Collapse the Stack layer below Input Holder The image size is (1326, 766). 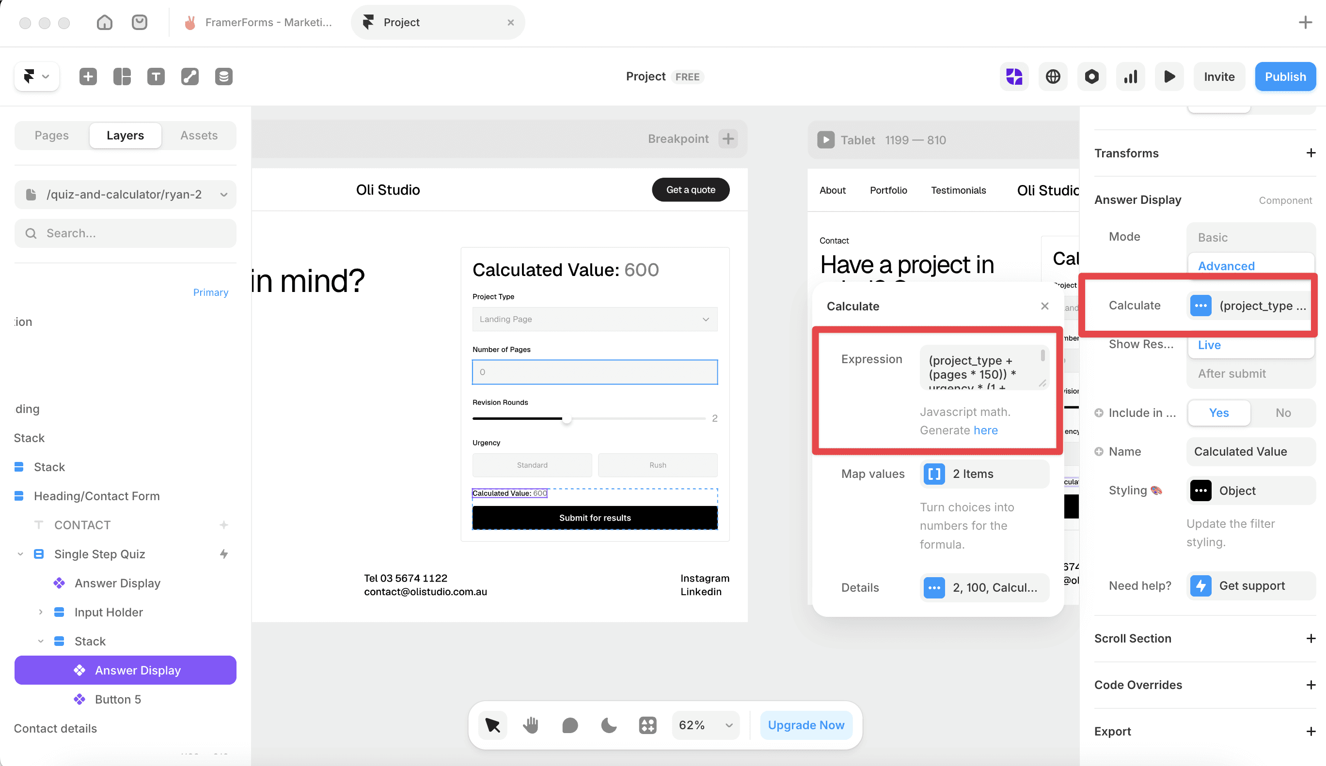point(41,641)
